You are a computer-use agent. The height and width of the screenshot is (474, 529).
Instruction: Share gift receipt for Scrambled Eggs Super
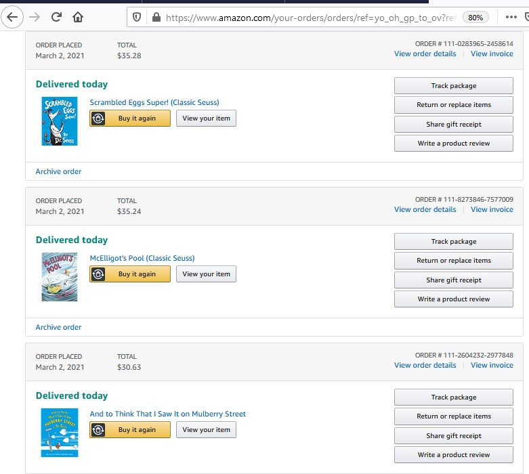(x=453, y=124)
